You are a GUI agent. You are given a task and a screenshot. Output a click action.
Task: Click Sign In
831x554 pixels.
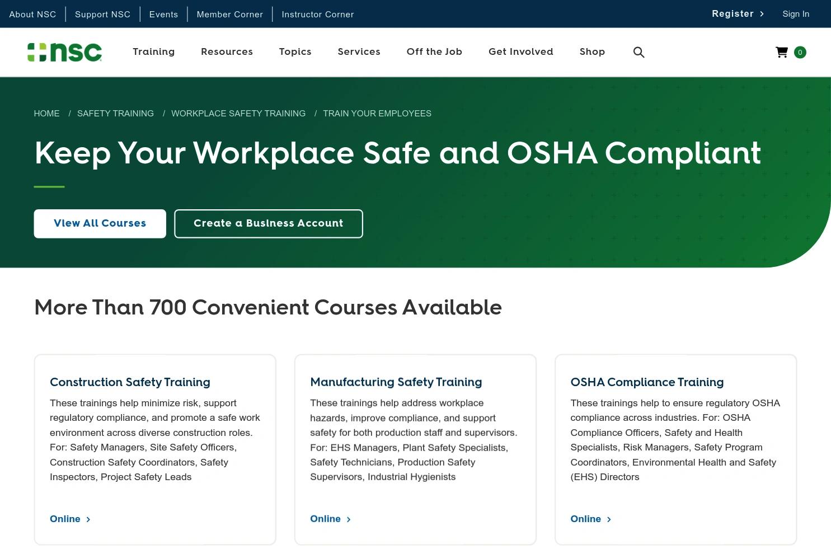tap(796, 14)
